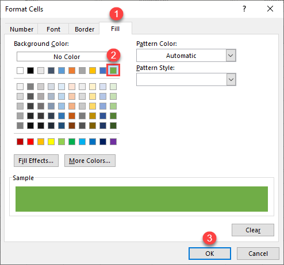Select the Border tab
The width and height of the screenshot is (284, 265).
(85, 29)
